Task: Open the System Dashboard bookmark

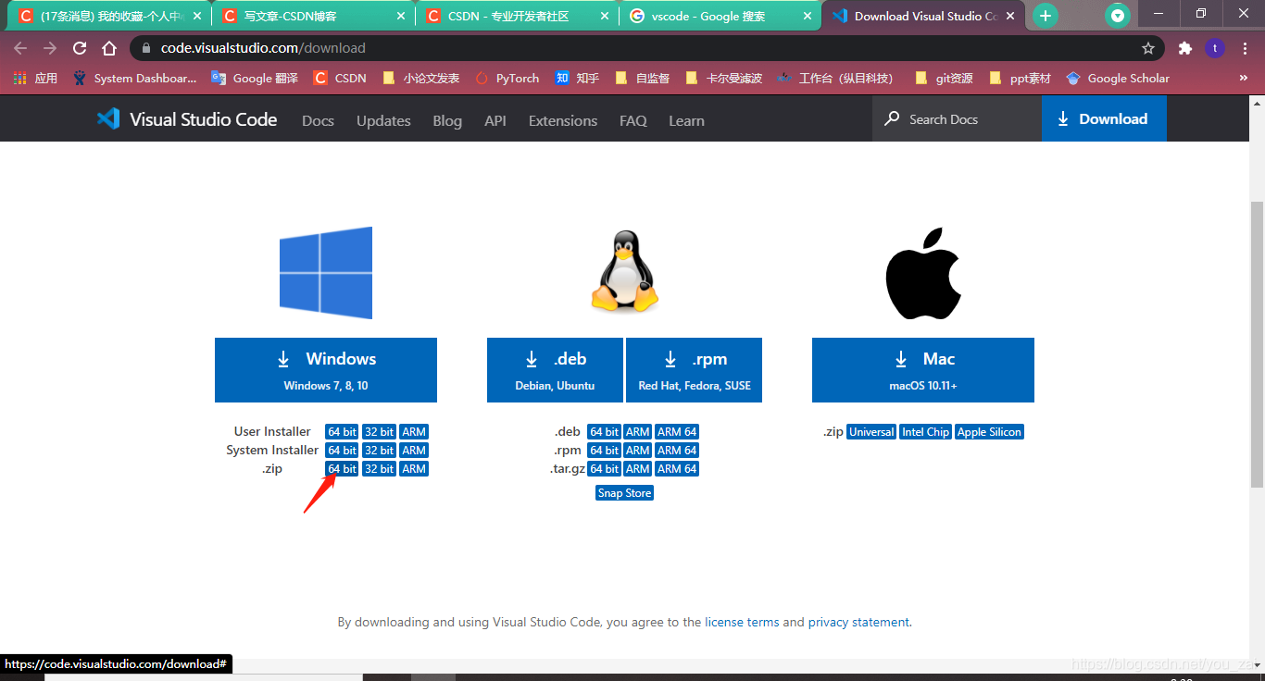Action: coord(135,79)
